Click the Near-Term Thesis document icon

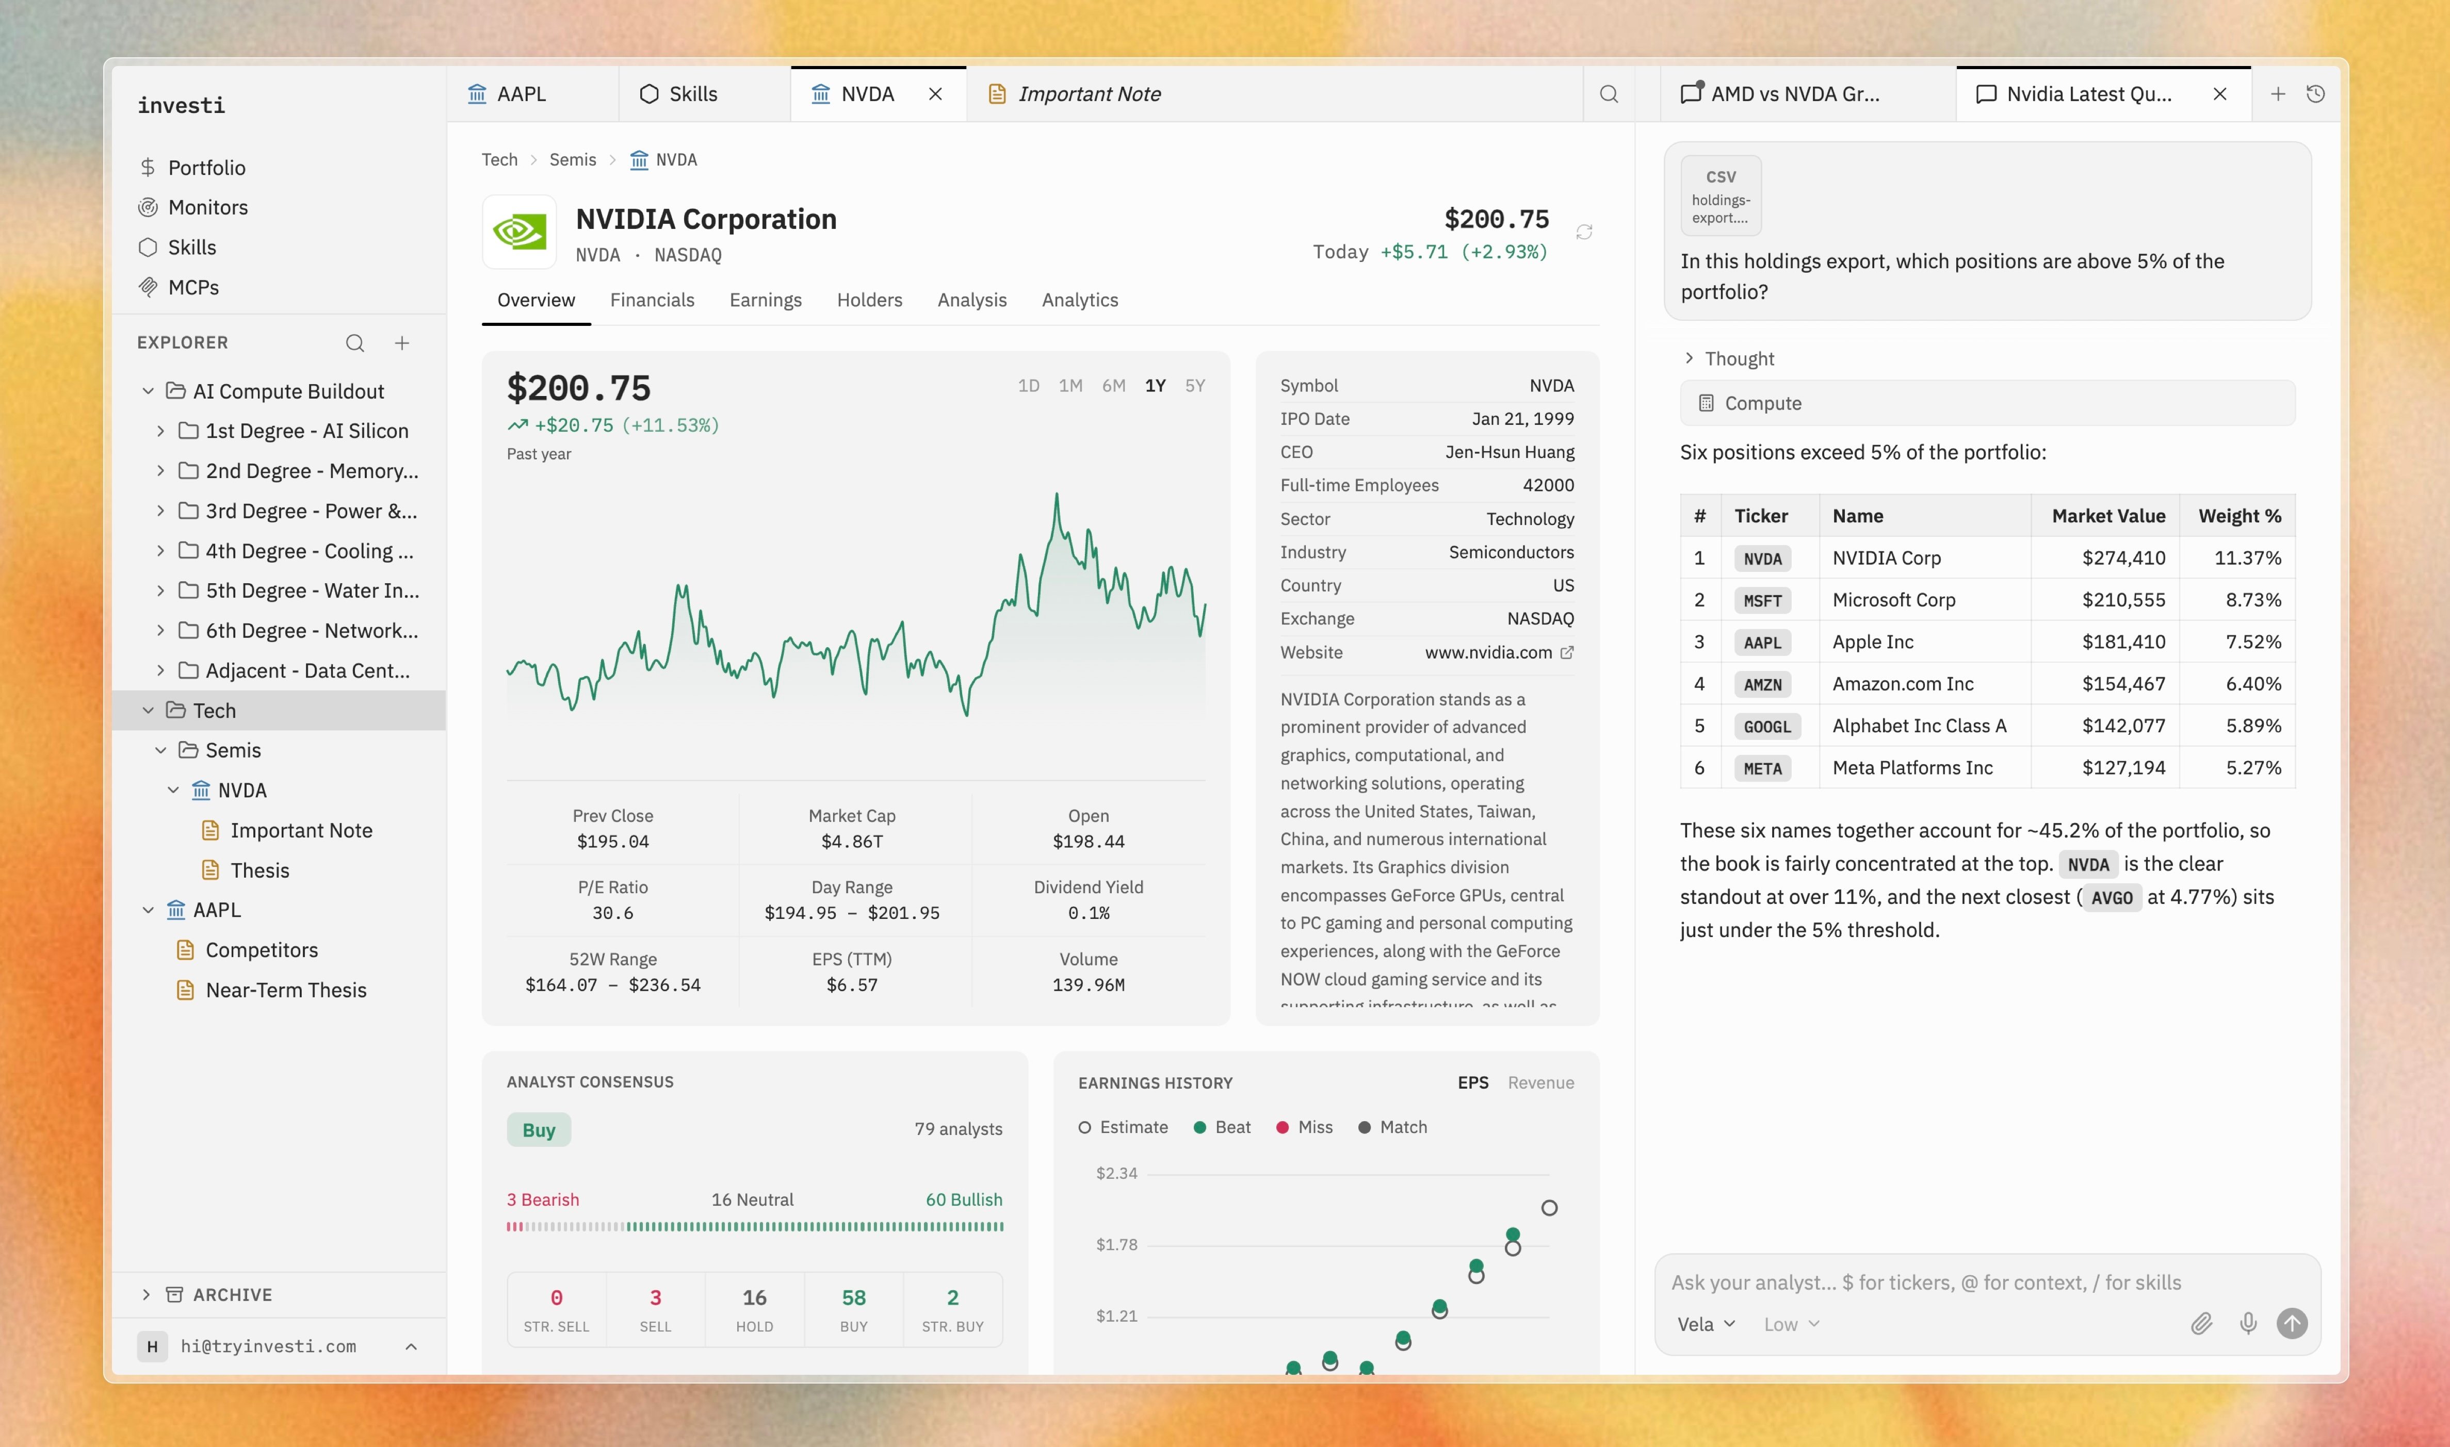pos(185,991)
